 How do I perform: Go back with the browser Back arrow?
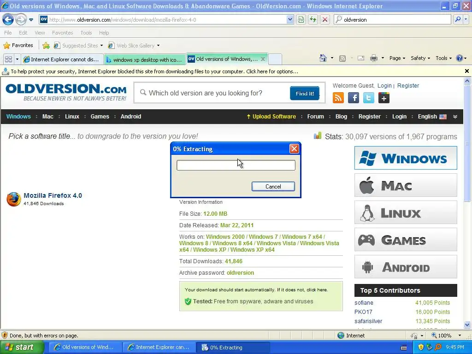(x=8, y=19)
